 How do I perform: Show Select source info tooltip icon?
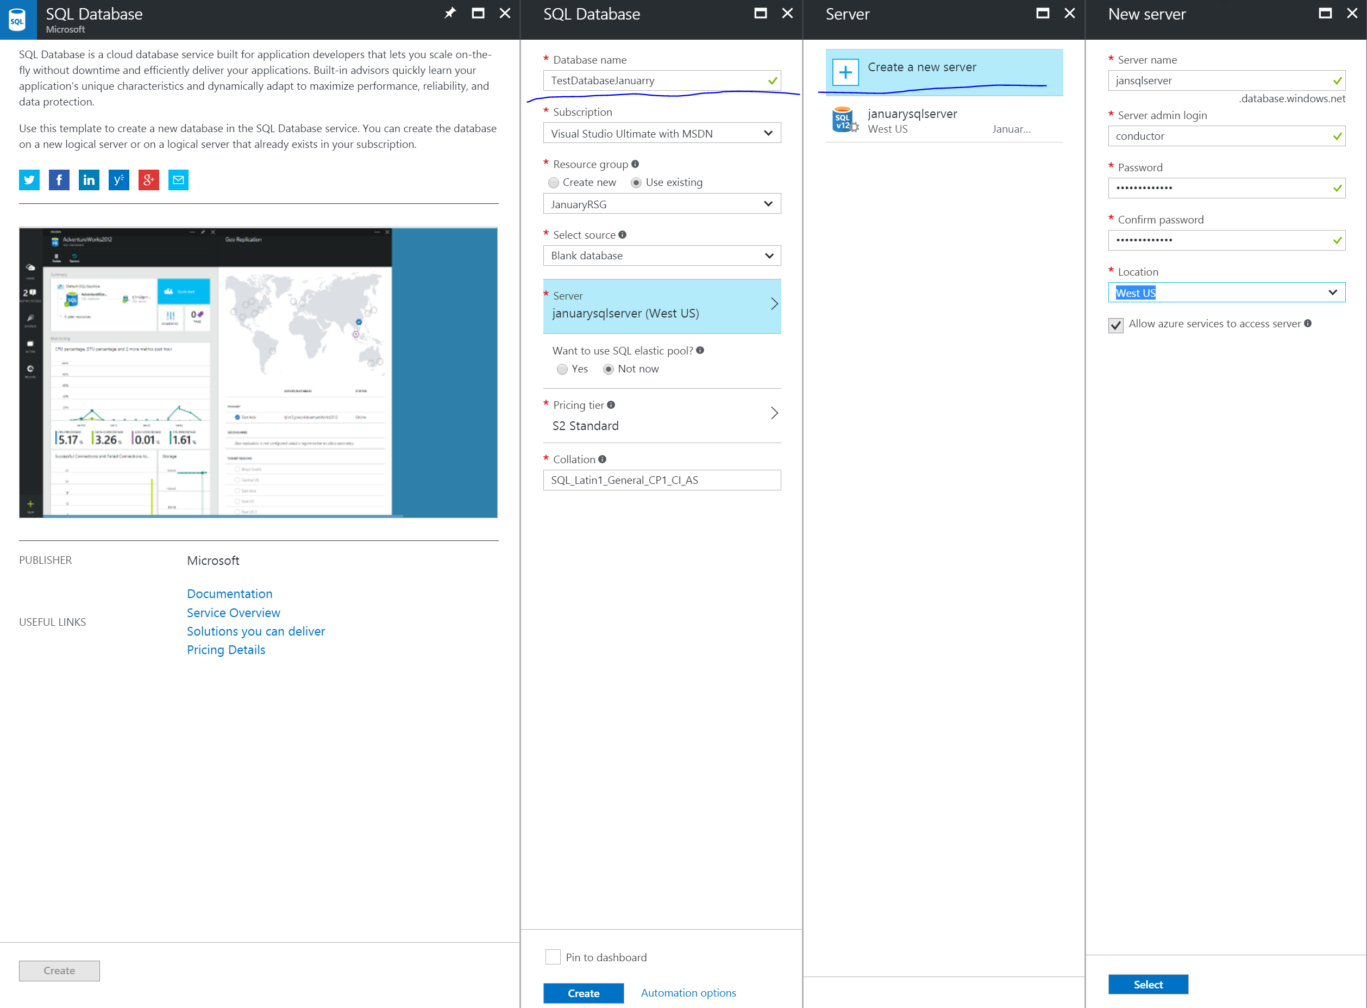coord(623,234)
